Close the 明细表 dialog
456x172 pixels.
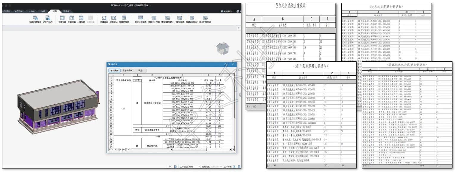[x=233, y=64]
